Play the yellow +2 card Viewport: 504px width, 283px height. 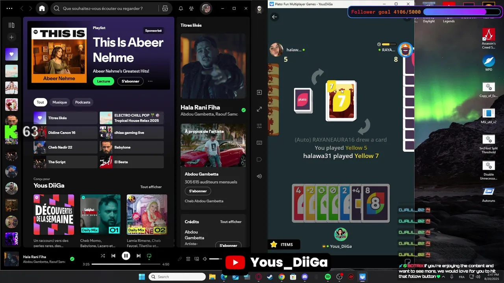(309, 203)
